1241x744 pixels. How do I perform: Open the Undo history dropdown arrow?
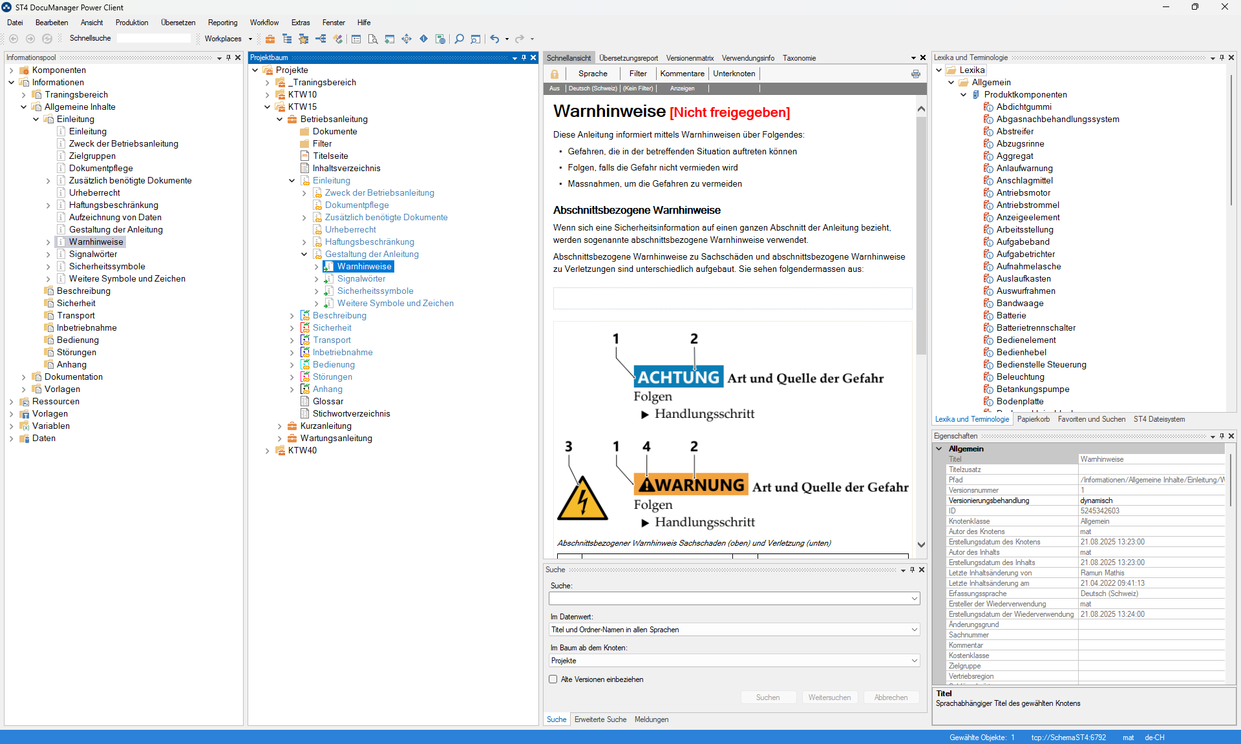(507, 39)
